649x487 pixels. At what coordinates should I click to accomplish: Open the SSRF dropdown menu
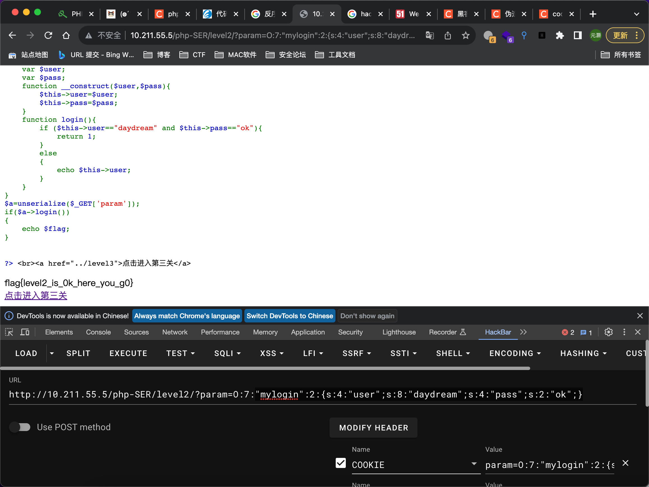click(x=356, y=353)
